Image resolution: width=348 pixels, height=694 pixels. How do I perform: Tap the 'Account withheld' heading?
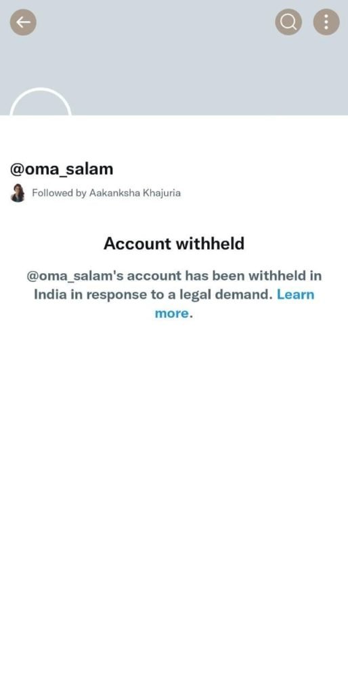click(x=174, y=243)
